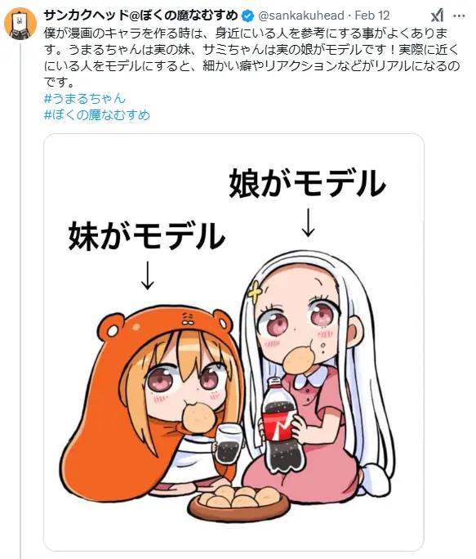Click the 妹がモデル caption in image
The height and width of the screenshot is (559, 476).
pyautogui.click(x=147, y=236)
